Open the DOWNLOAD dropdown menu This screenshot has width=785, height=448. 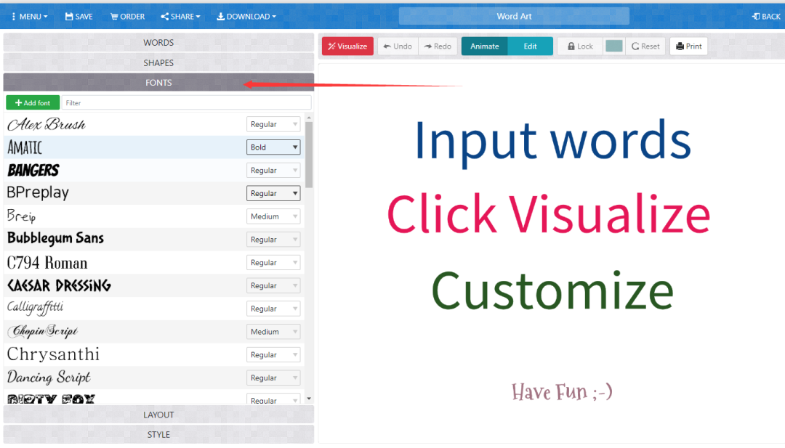246,17
